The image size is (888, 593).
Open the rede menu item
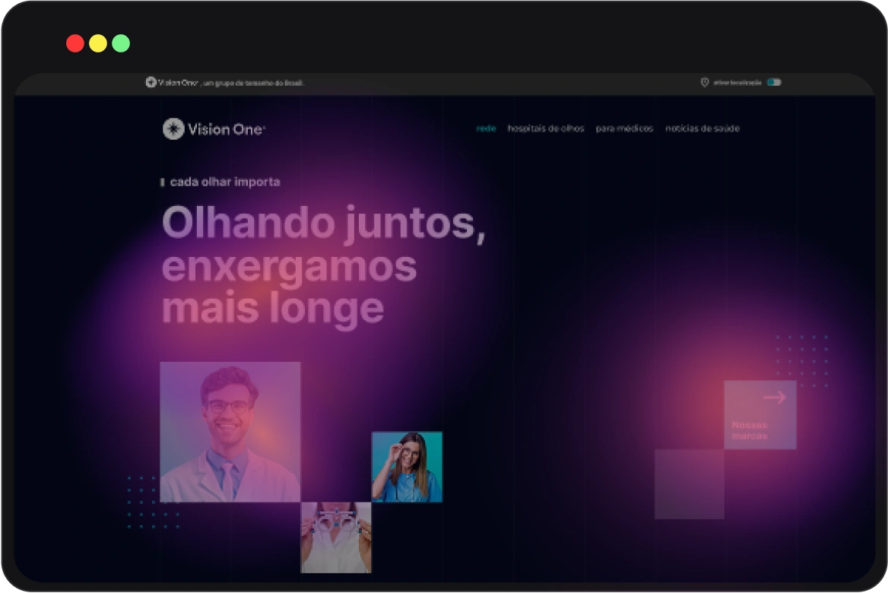[486, 128]
